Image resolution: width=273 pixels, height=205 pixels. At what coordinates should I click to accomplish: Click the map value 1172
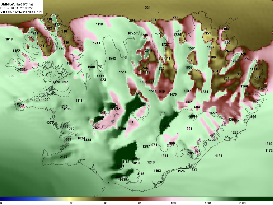click(269, 150)
